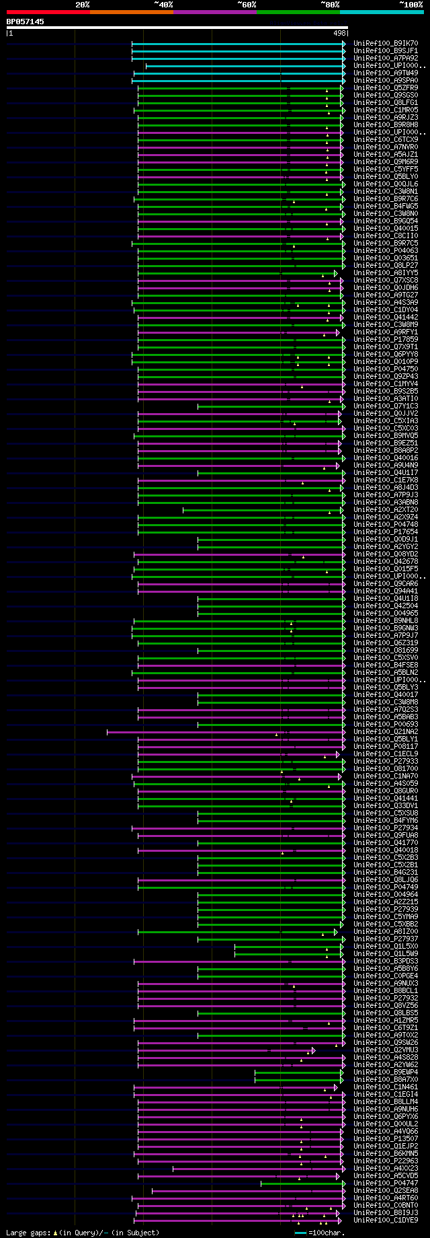Select the UniRef100_B9EWP4 label
The width and height of the screenshot is (430, 1238).
point(386,1072)
